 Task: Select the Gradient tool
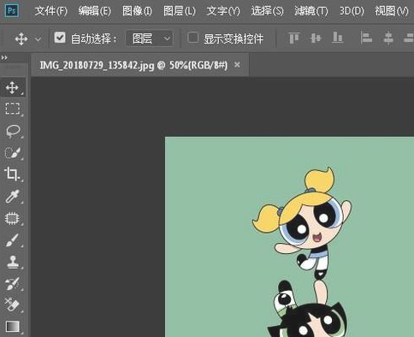pyautogui.click(x=12, y=327)
